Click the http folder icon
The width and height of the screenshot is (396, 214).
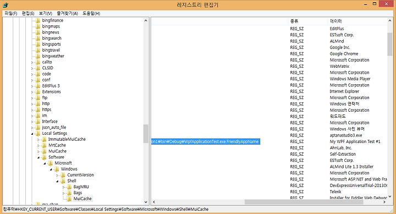pos(38,103)
